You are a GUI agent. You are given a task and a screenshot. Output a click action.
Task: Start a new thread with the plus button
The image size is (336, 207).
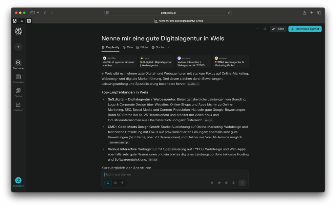pyautogui.click(x=18, y=47)
